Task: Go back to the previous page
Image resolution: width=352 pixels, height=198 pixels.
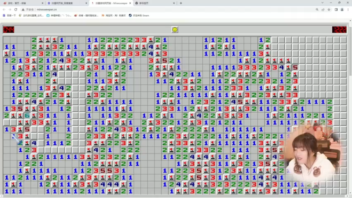Action: tap(4, 10)
